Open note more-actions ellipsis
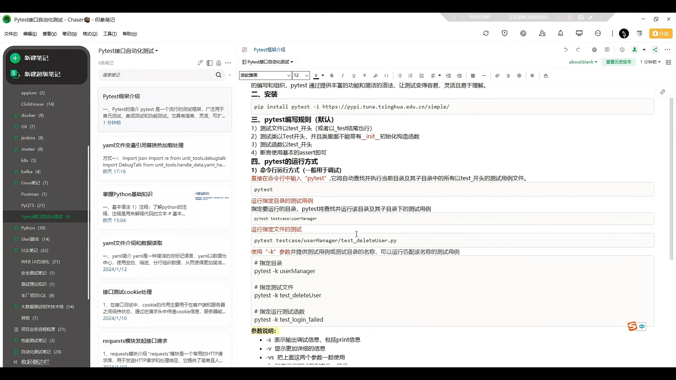This screenshot has width=676, height=380. pyautogui.click(x=667, y=50)
